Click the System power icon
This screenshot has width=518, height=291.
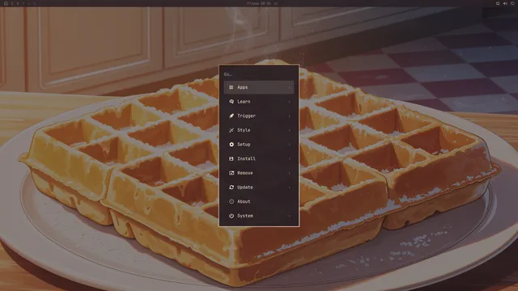(x=231, y=216)
